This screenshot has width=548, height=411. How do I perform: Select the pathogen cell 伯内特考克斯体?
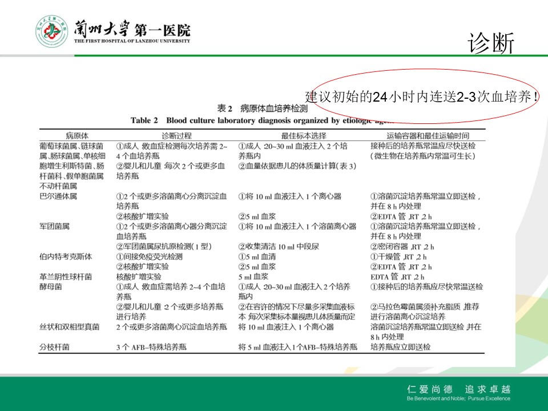[x=66, y=256]
